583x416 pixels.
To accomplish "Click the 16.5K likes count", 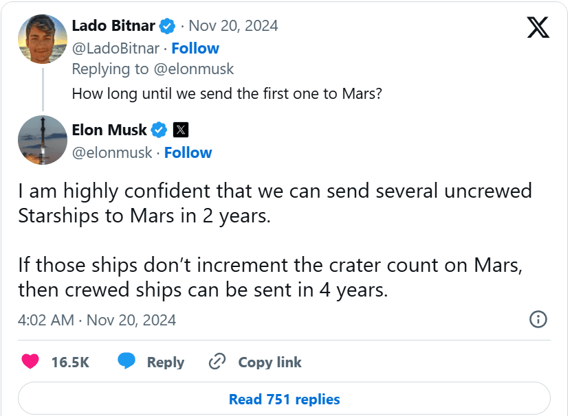I will [70, 362].
